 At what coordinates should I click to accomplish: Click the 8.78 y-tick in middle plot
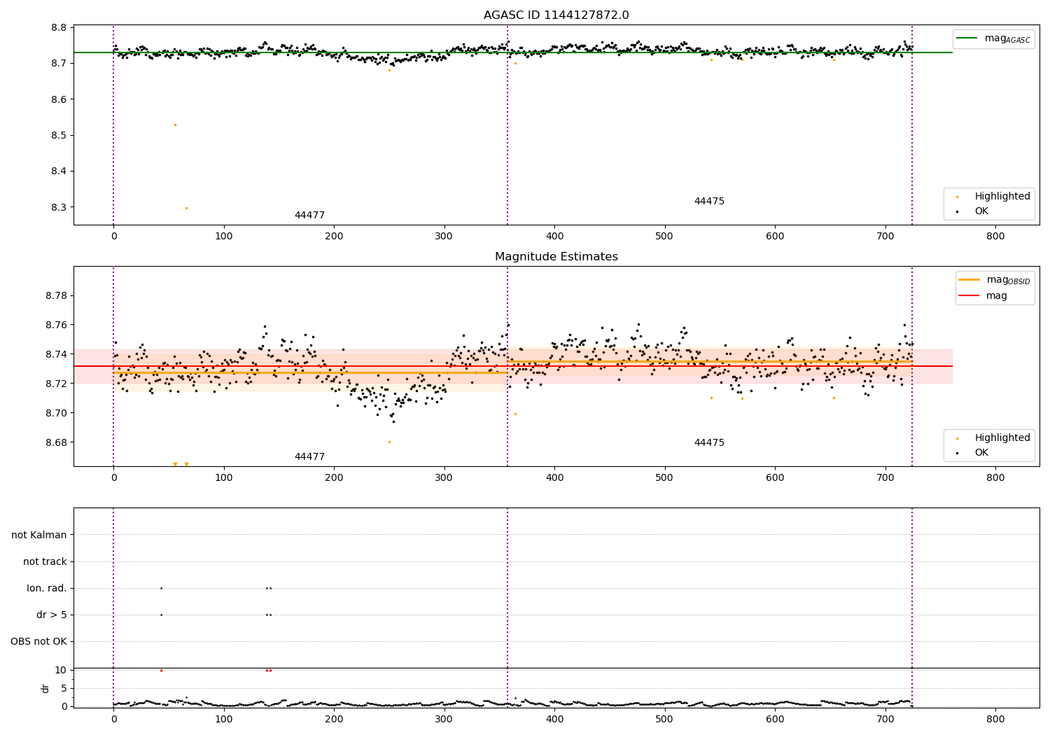coord(56,296)
